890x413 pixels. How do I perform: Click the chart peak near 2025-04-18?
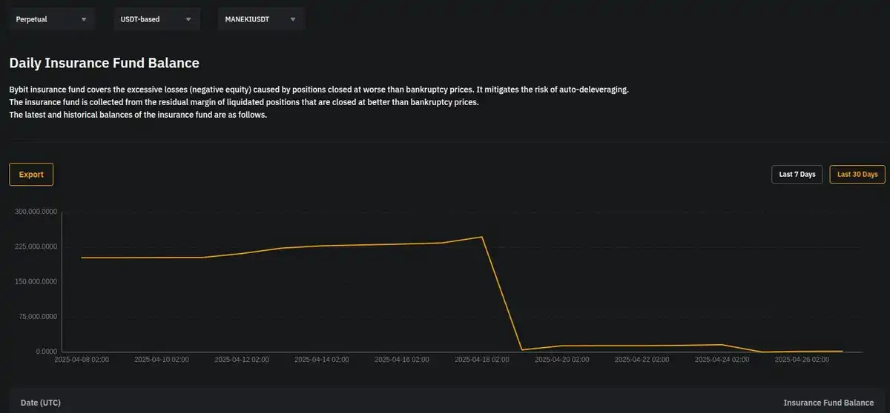click(482, 237)
